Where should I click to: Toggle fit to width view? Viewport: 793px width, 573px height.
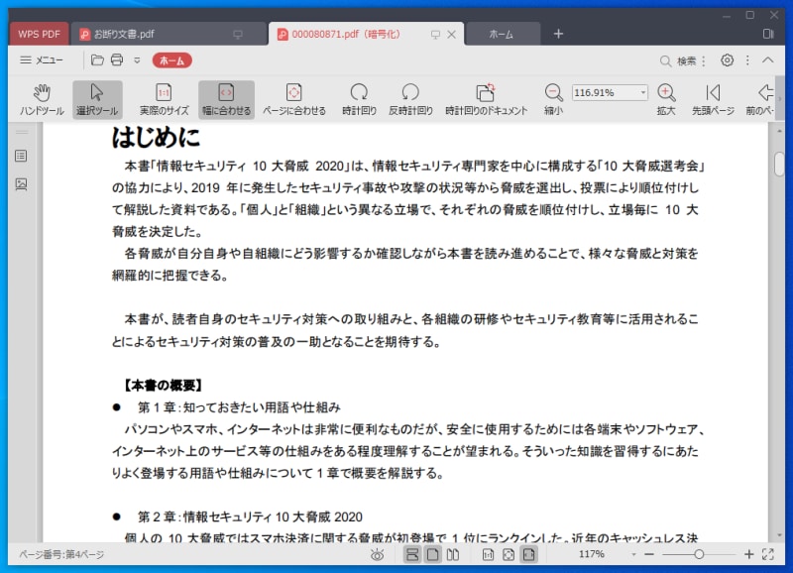(x=226, y=99)
